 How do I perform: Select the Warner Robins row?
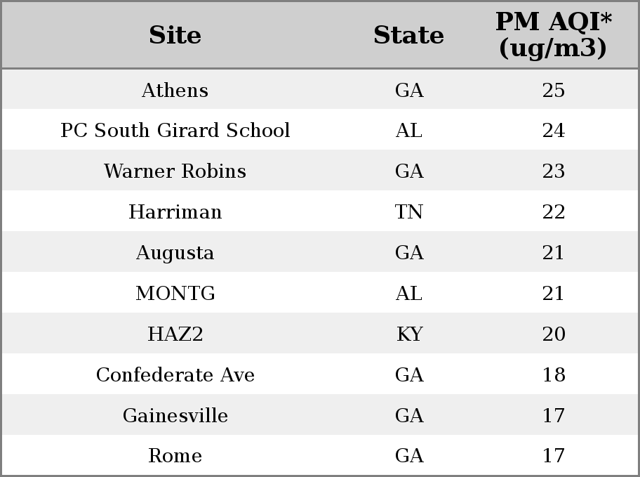point(320,171)
